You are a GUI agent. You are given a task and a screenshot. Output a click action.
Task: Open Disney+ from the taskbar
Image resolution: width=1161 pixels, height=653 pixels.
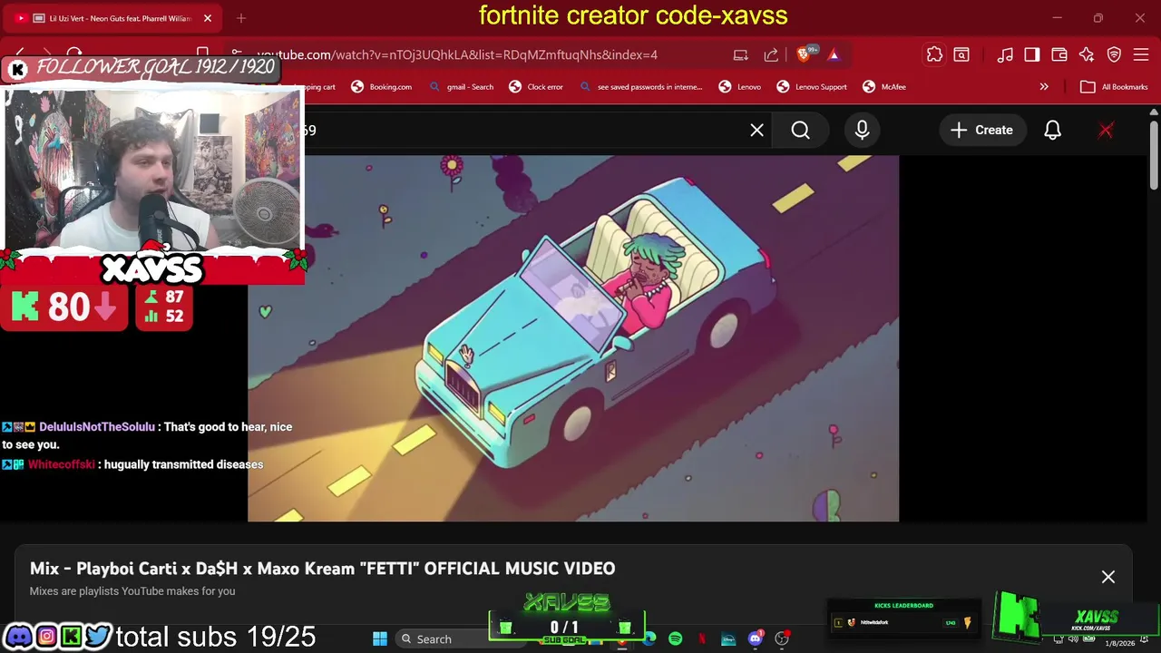[728, 638]
